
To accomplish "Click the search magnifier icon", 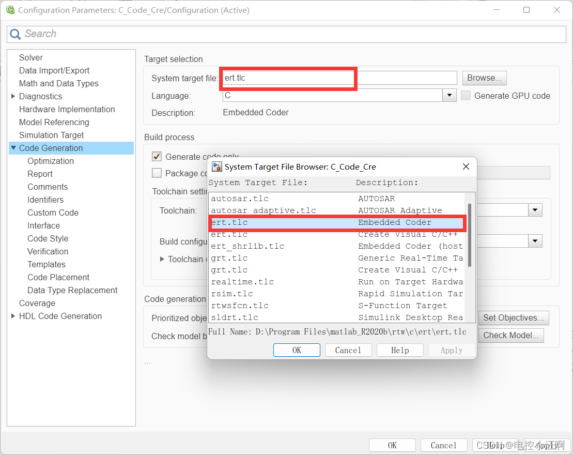I will pyautogui.click(x=16, y=34).
